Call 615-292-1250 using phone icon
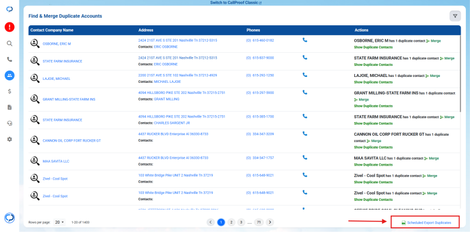The image size is (470, 232). click(305, 75)
